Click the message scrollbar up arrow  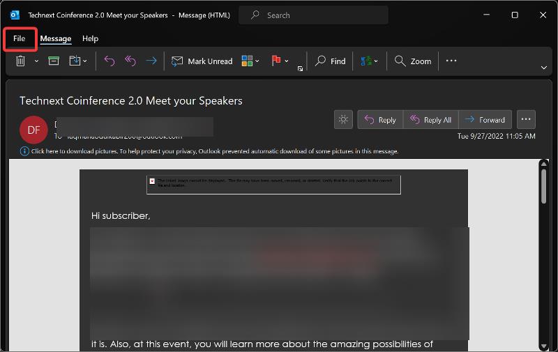(543, 164)
